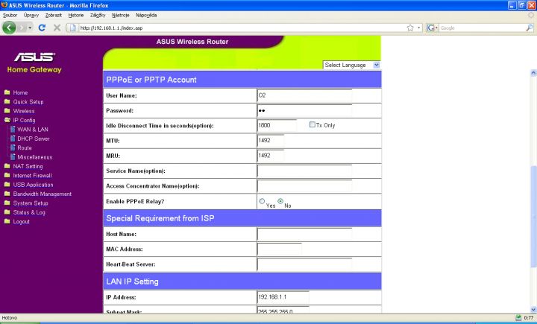
Task: Click the Google search box
Action: pyautogui.click(x=483, y=28)
